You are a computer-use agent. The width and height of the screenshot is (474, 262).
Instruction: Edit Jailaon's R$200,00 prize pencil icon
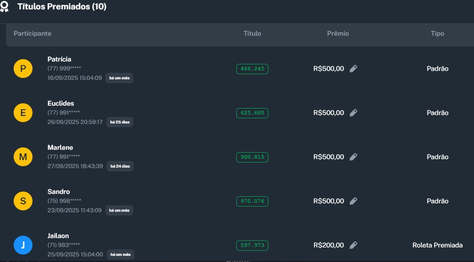pyautogui.click(x=353, y=245)
